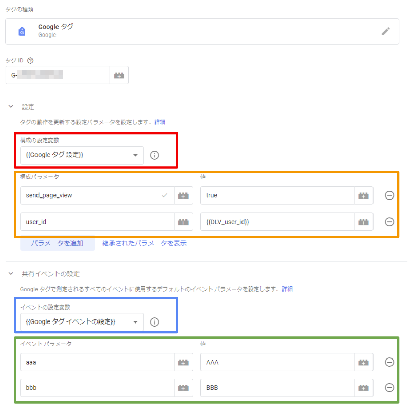410x413 pixels.
Task: Open the {{Google タグ 設定}} dropdown
Action: click(x=82, y=155)
